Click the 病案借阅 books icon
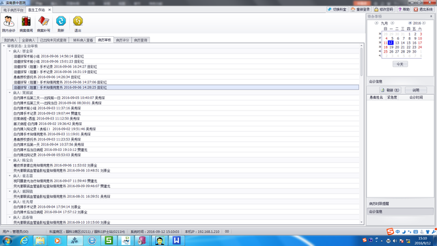Screen dimensions: 437x246 pyautogui.click(x=26, y=24)
